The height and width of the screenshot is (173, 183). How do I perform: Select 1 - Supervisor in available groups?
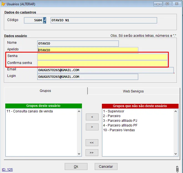point(114,111)
